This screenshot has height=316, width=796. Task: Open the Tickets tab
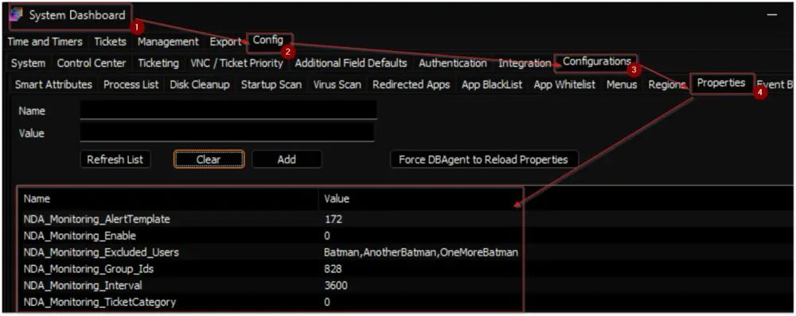(x=110, y=42)
